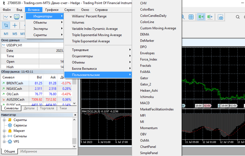This screenshot has height=156, width=245.
Task: Open the Сервис menu
Action: [70, 10]
